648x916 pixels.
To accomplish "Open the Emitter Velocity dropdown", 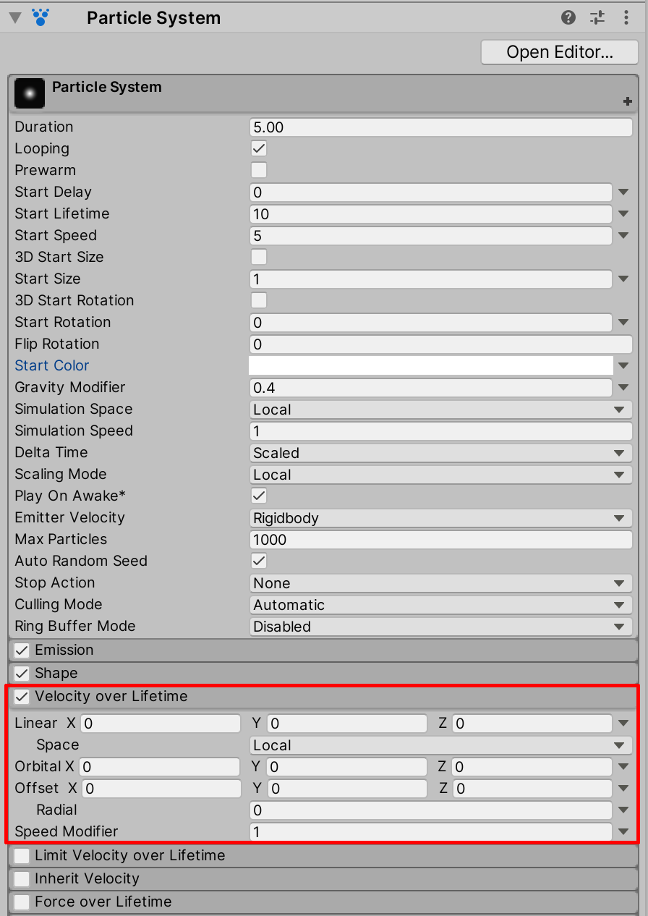I will (441, 518).
